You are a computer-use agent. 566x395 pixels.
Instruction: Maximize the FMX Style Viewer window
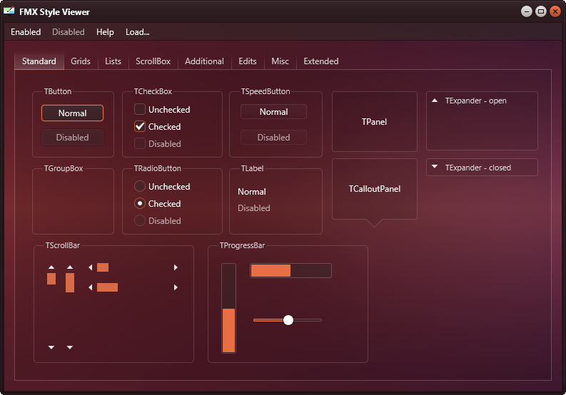pyautogui.click(x=541, y=11)
